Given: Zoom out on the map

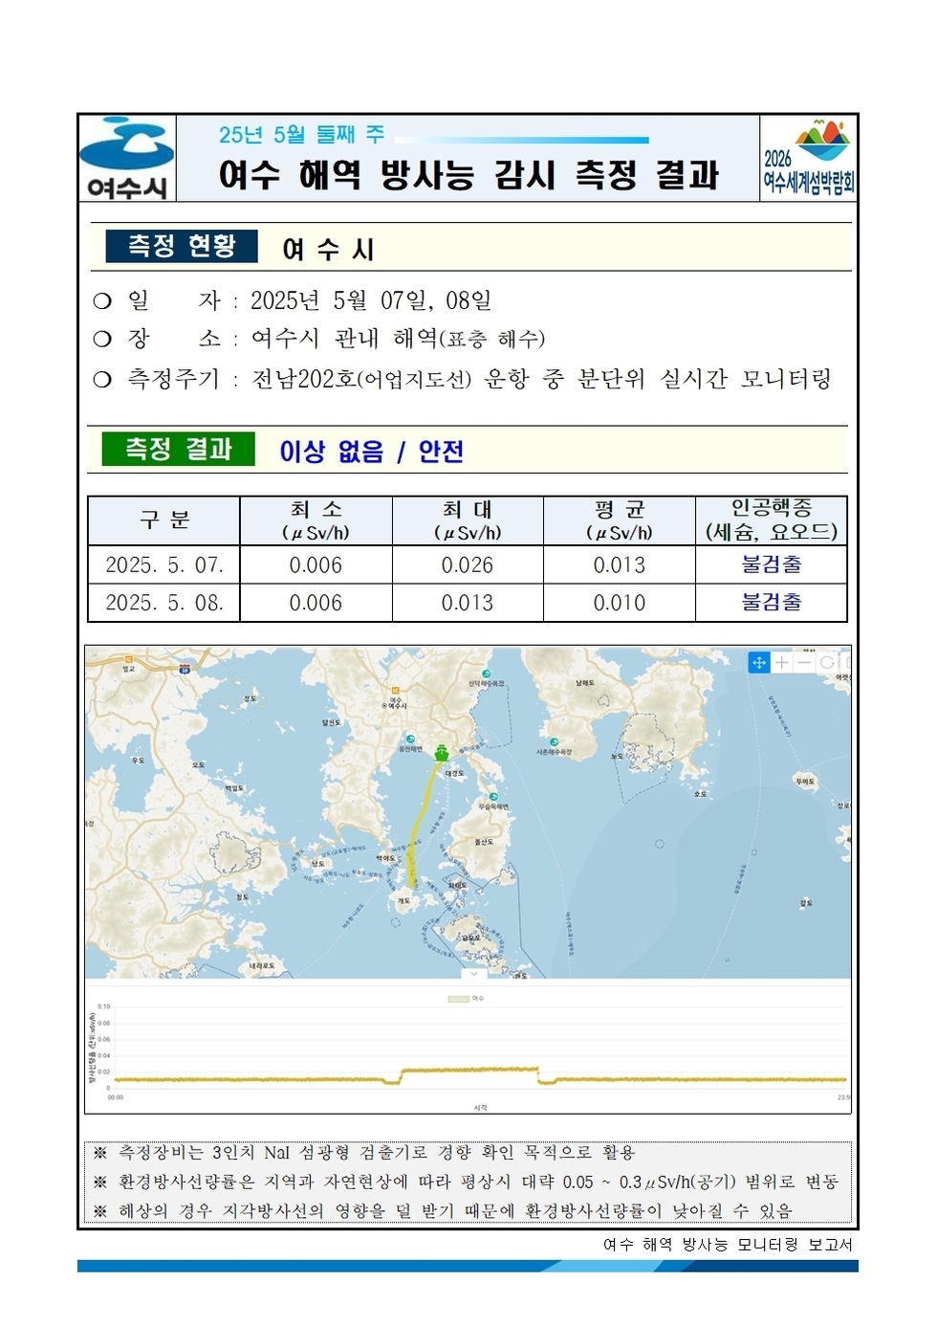Looking at the screenshot, I should [x=803, y=661].
